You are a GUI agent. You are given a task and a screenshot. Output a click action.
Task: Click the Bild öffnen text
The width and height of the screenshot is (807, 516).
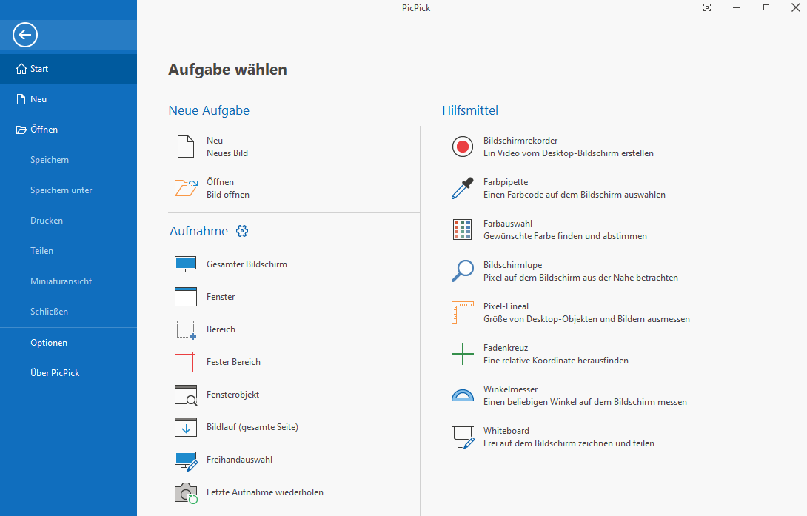[228, 195]
